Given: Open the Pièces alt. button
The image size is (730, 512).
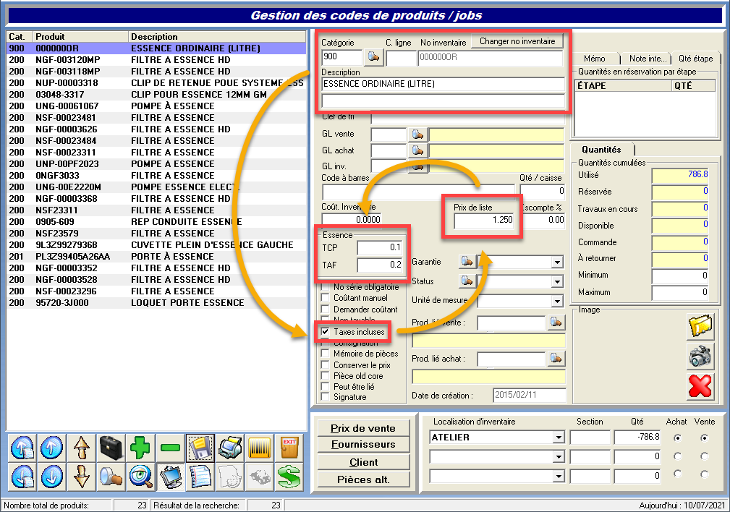Looking at the screenshot, I should click(x=363, y=479).
